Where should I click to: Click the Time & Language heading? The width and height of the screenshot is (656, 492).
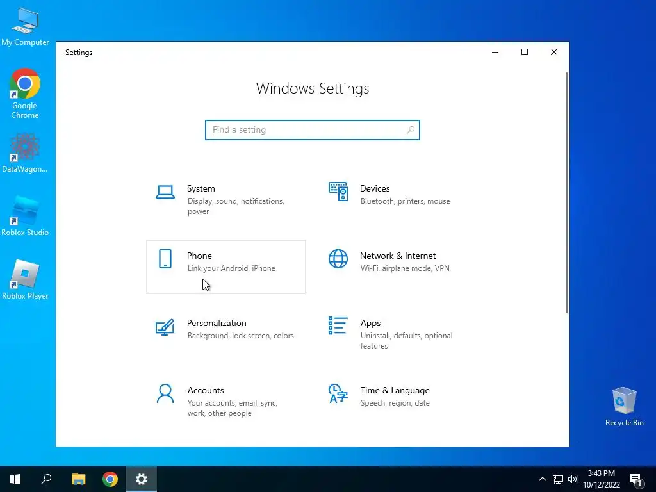pyautogui.click(x=395, y=390)
